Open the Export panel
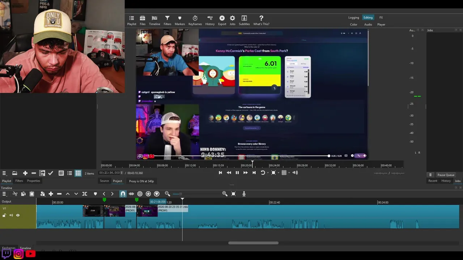The height and width of the screenshot is (260, 463). pyautogui.click(x=222, y=21)
